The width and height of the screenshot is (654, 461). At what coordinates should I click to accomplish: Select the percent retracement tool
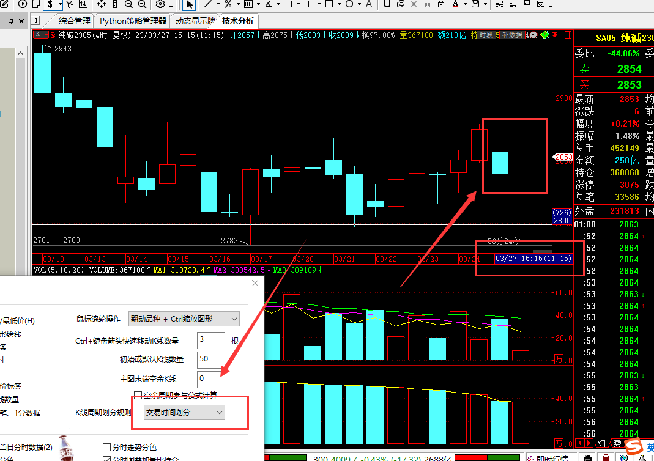(228, 4)
